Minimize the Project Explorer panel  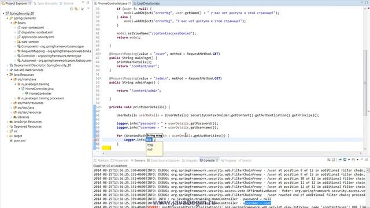click(x=83, y=2)
